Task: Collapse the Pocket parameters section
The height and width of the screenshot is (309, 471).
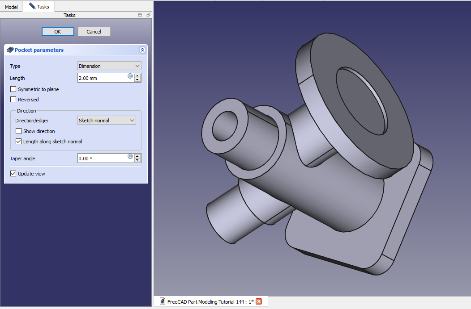Action: pyautogui.click(x=142, y=50)
